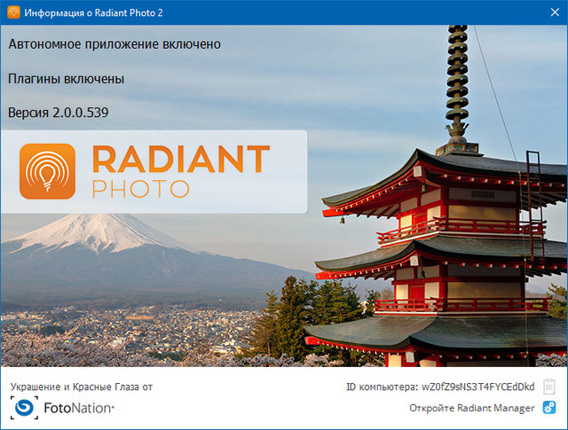Open the Radiant Manager link

[471, 408]
